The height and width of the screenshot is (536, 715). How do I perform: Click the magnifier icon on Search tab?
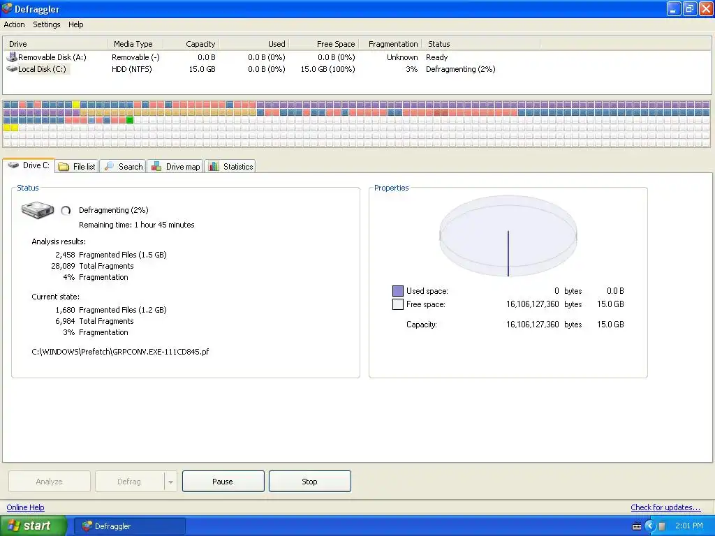(109, 166)
